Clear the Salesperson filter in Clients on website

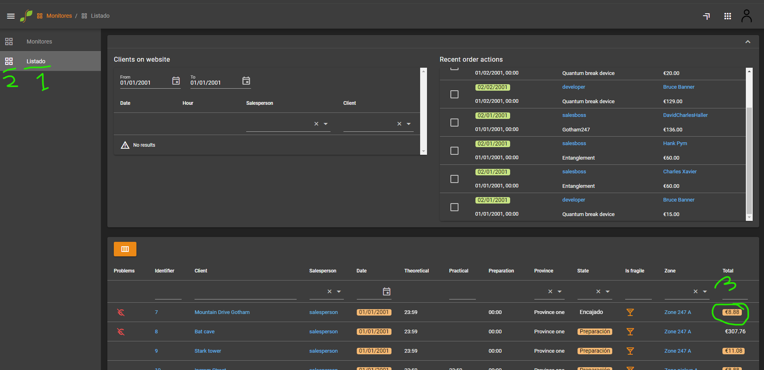tap(316, 124)
